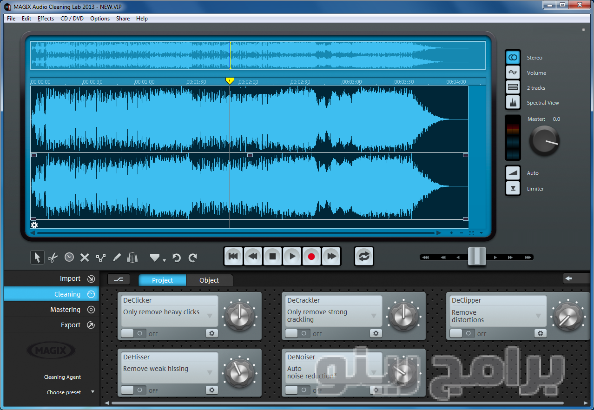Open DeClipper preset dropdown
Image resolution: width=594 pixels, height=410 pixels.
(x=538, y=316)
